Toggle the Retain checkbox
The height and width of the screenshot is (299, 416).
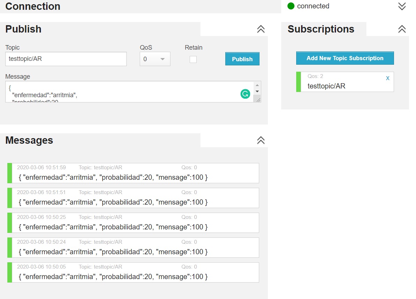[193, 59]
